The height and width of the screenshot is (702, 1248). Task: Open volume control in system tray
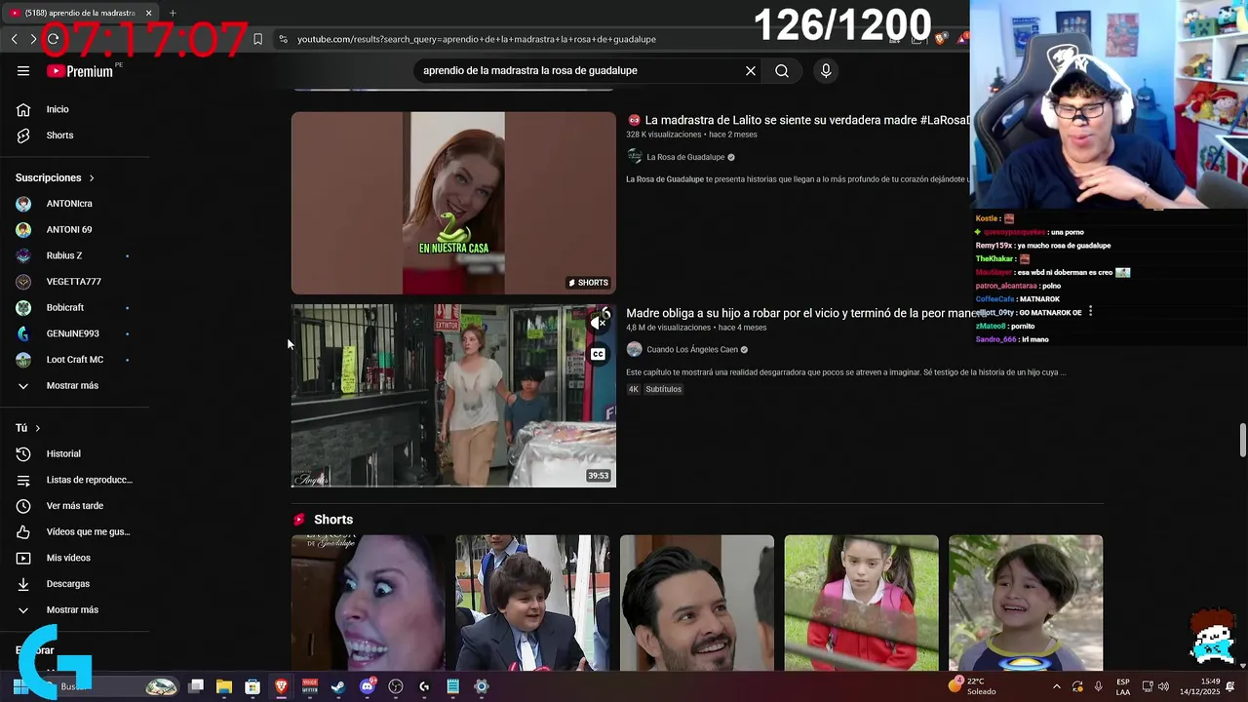coord(1163,686)
